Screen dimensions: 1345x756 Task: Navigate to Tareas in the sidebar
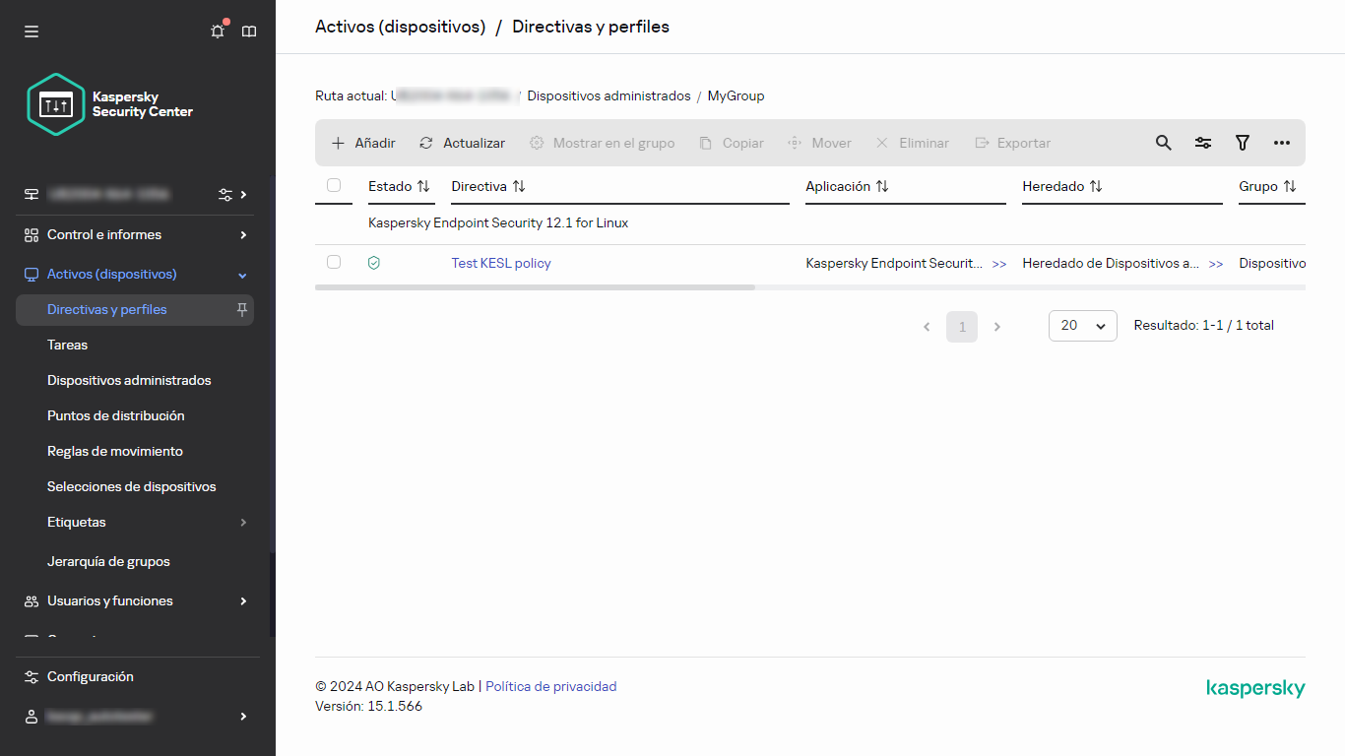[x=67, y=345]
